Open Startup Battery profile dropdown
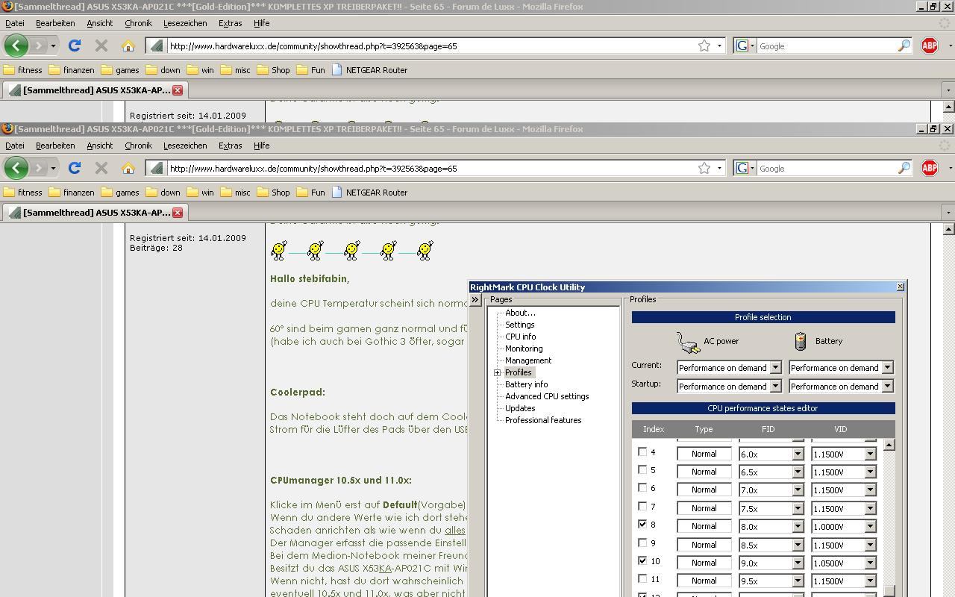The width and height of the screenshot is (955, 597). pos(887,386)
